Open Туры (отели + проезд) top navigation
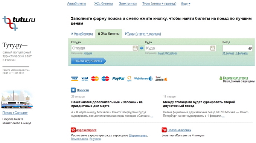Viewport: 256px width, 143px height. (x=159, y=4)
